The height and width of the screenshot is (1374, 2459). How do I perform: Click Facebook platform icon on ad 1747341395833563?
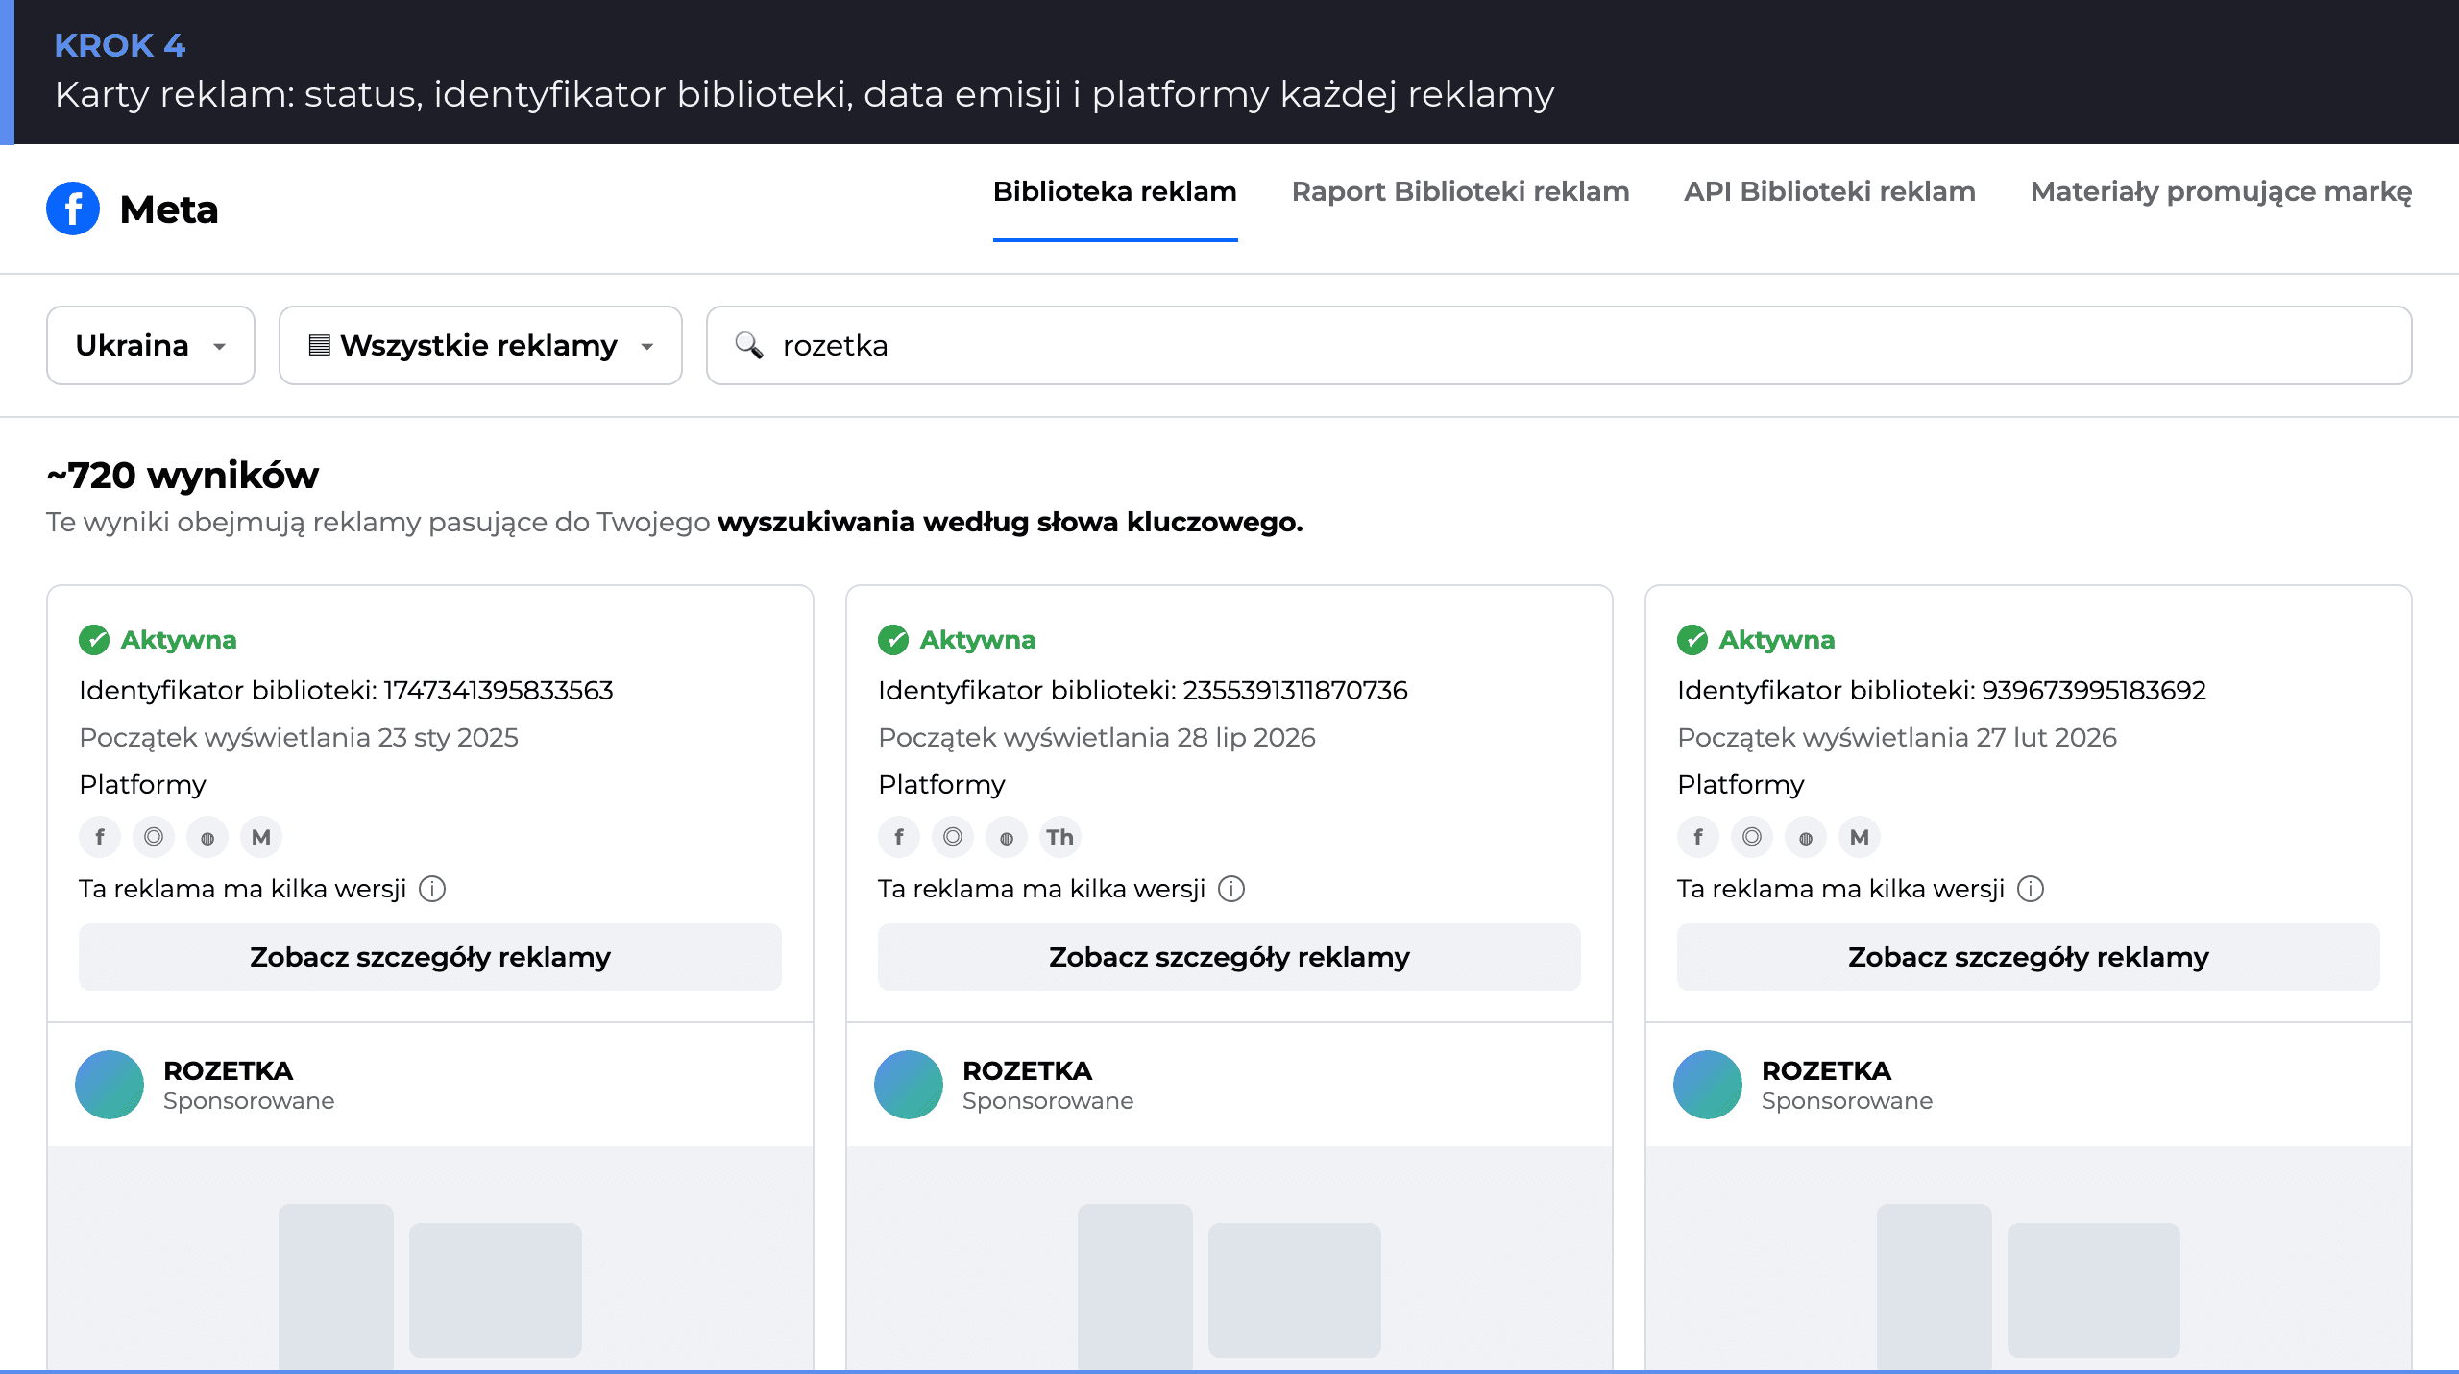click(x=100, y=837)
